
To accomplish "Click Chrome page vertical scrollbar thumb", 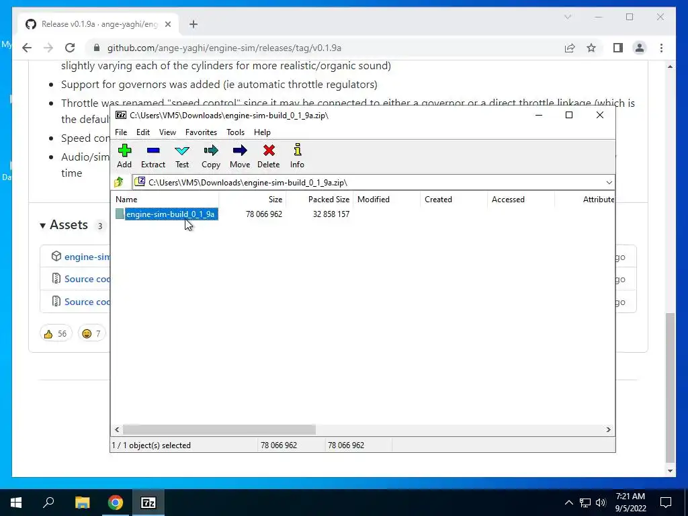I will coord(670,388).
